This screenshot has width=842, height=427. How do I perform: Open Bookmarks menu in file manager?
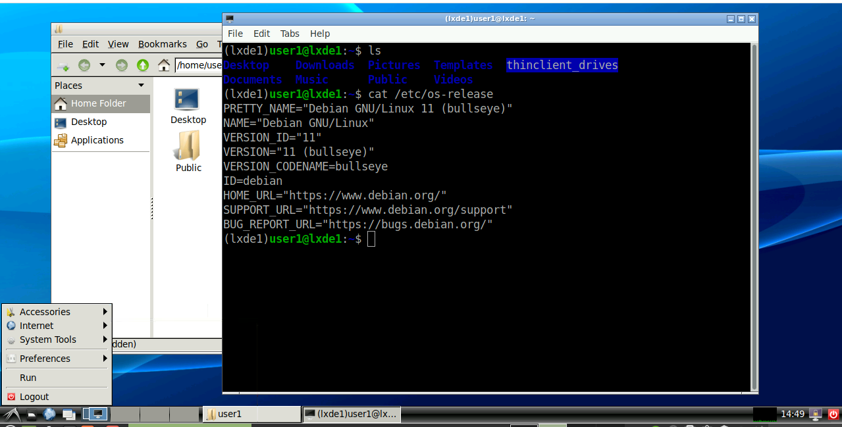(162, 44)
